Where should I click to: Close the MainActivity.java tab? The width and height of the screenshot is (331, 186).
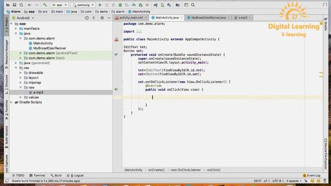pyautogui.click(x=182, y=18)
